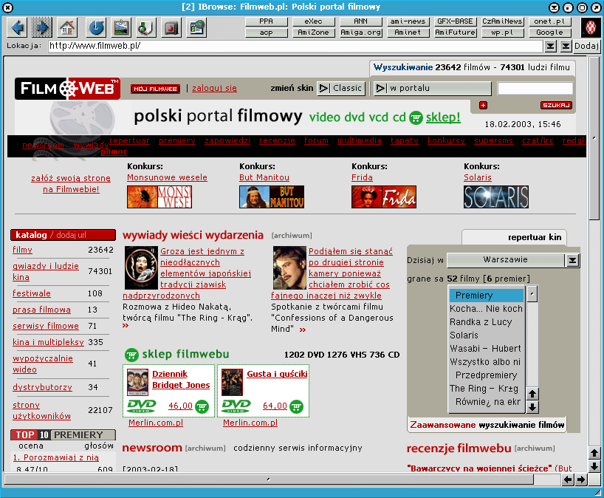Switch to the repertuar kin tab
Image resolution: width=604 pixels, height=498 pixels.
[514, 237]
